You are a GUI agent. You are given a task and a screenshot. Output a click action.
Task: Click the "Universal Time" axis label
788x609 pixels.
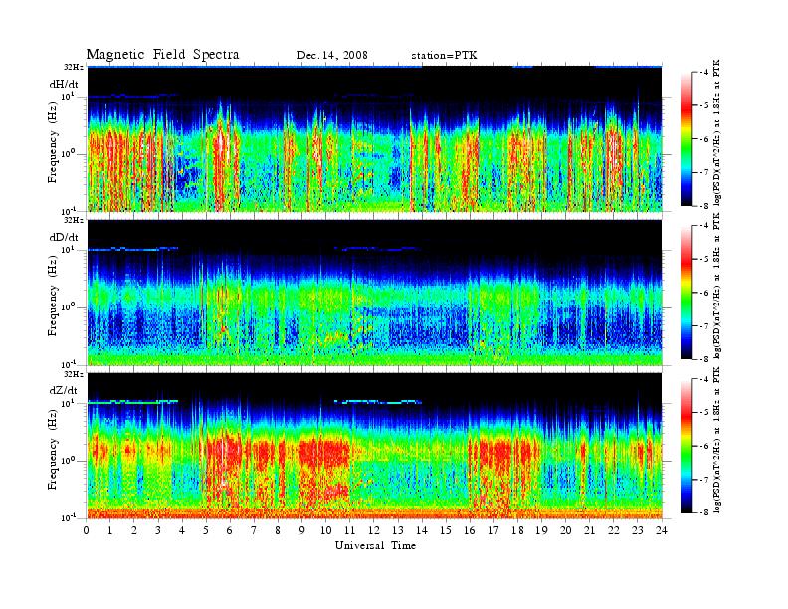pos(375,545)
